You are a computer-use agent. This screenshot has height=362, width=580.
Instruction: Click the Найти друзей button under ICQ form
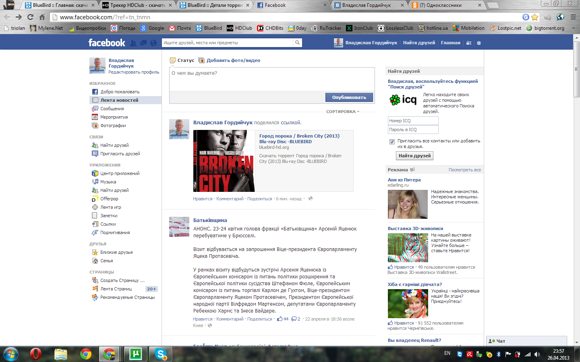(x=414, y=156)
